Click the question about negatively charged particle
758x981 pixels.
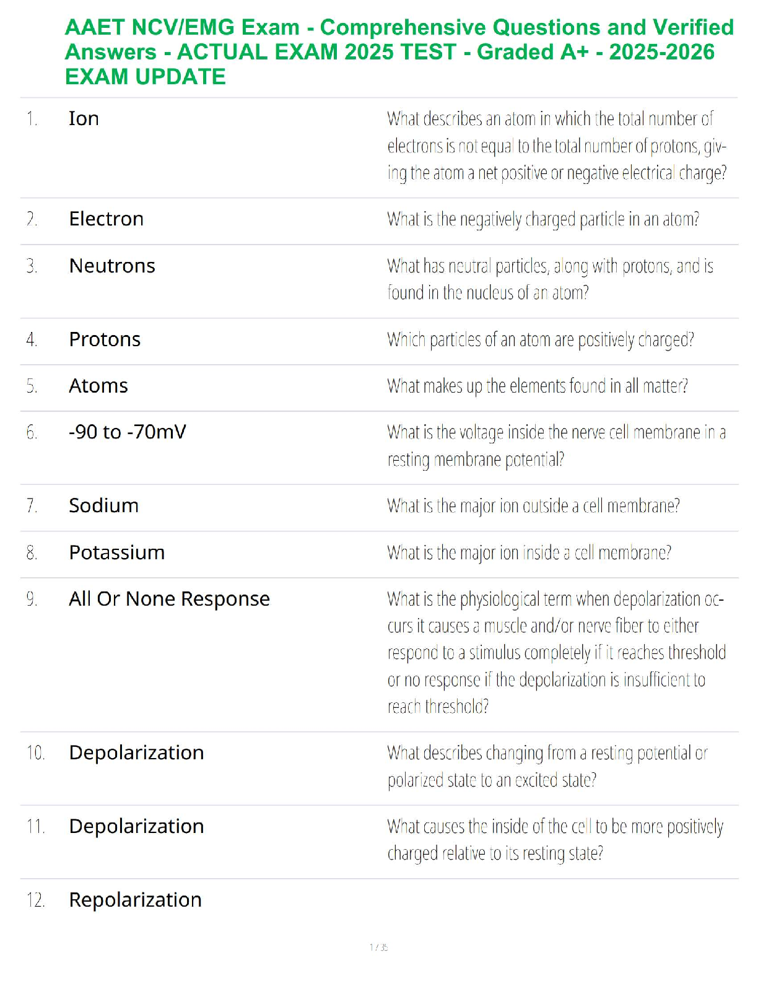(x=543, y=219)
